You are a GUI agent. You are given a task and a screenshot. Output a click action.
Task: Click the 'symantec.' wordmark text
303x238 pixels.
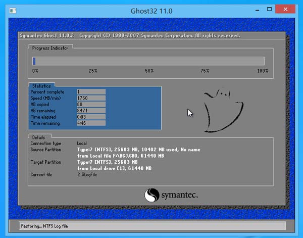tap(179, 195)
